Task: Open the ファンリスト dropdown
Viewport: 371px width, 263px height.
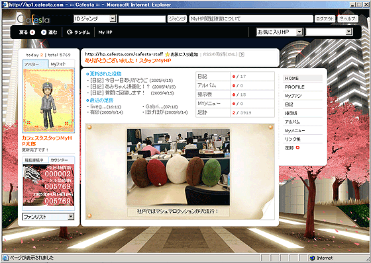Action: 48,217
